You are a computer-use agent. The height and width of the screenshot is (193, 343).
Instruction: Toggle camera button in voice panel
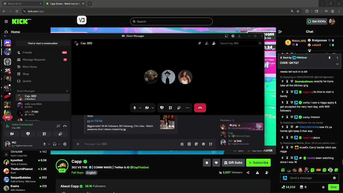12,134
